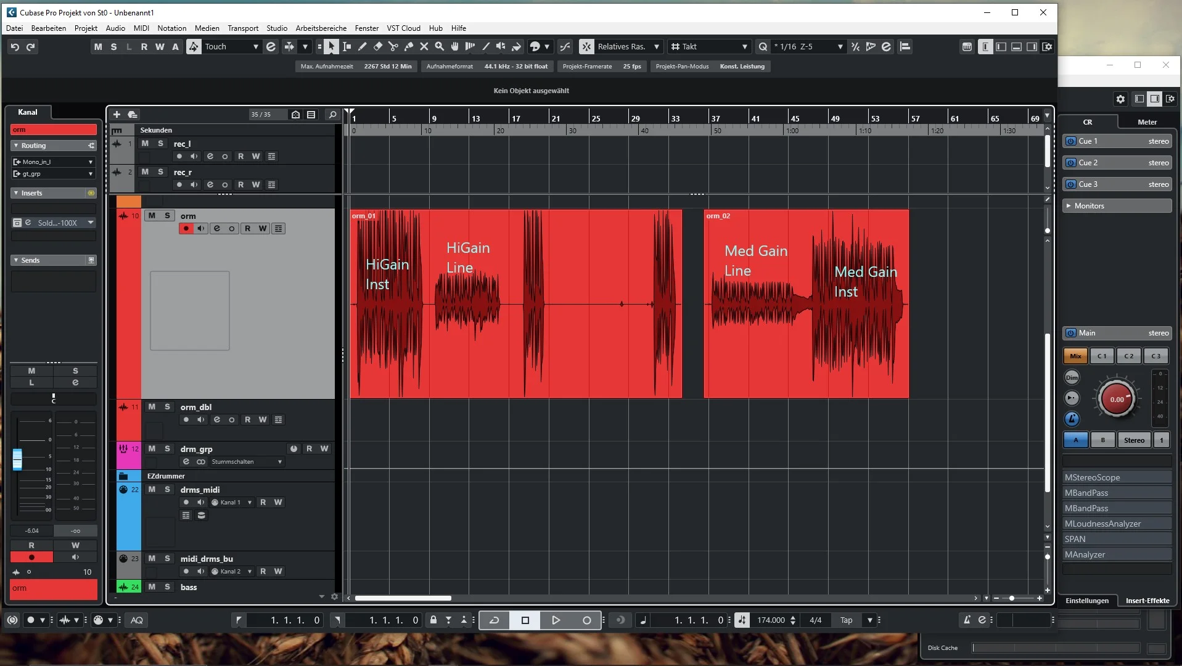This screenshot has height=666, width=1182.
Task: Select the Draw pencil tool
Action: pos(363,47)
